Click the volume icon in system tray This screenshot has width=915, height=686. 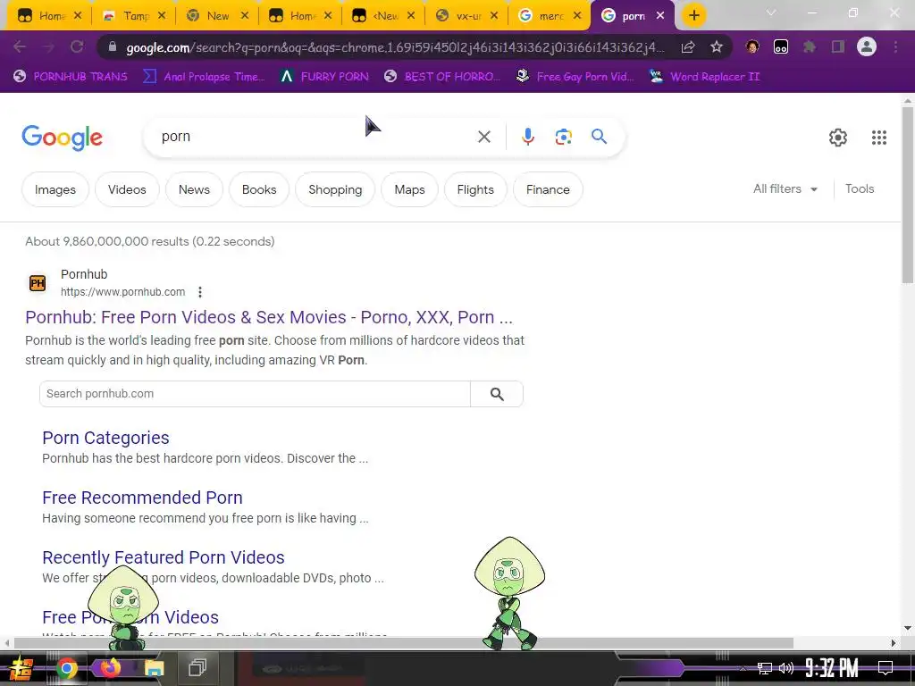tap(786, 668)
